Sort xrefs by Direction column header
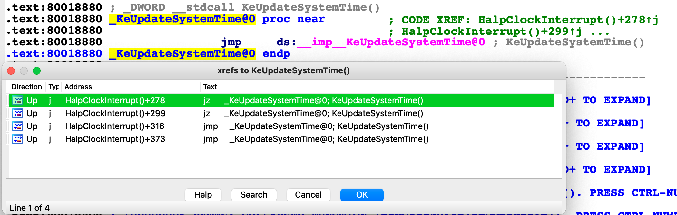Image resolution: width=677 pixels, height=215 pixels. 26,87
